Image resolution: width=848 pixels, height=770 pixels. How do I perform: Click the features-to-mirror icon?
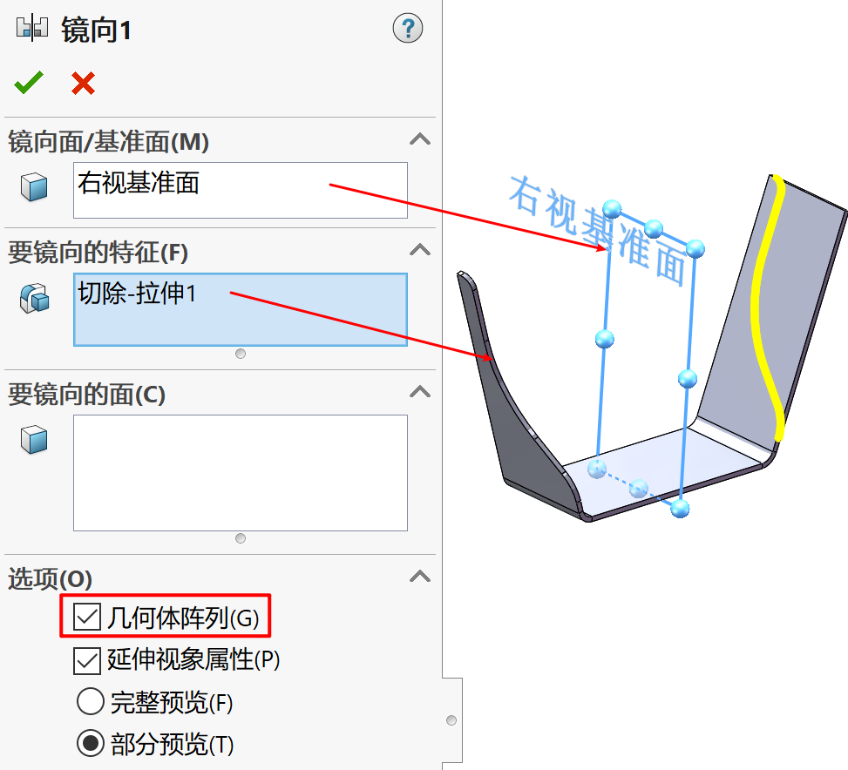(34, 298)
